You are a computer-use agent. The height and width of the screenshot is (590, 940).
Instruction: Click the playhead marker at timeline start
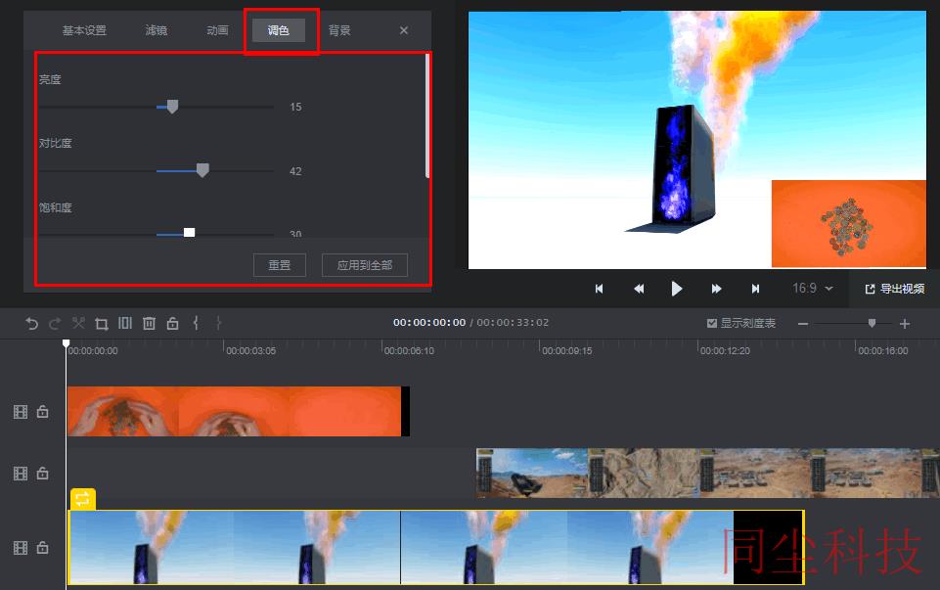coord(66,343)
